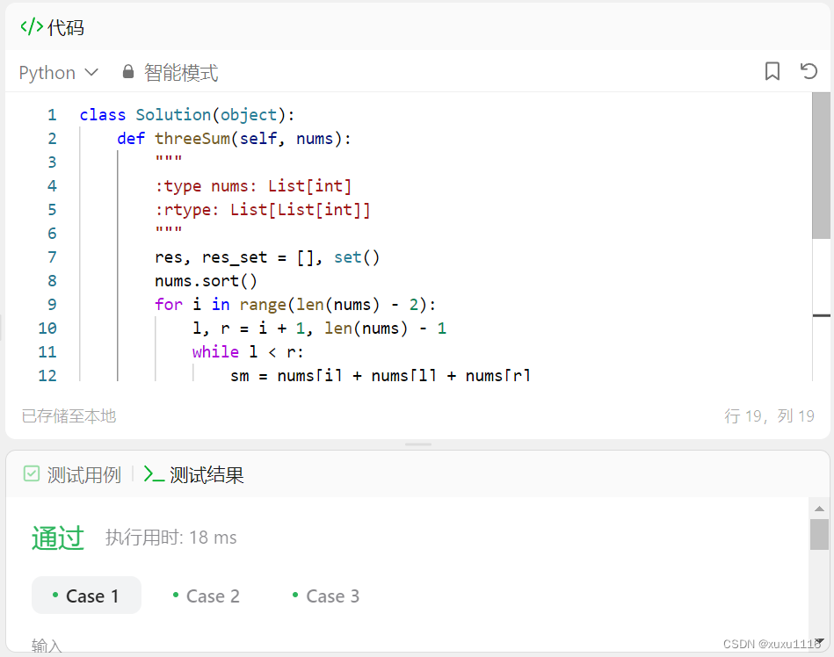Click on 'class Solution(object):' code line
The width and height of the screenshot is (834, 657).
click(186, 115)
